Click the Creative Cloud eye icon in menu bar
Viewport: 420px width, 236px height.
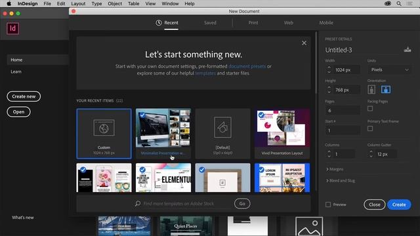click(388, 3)
